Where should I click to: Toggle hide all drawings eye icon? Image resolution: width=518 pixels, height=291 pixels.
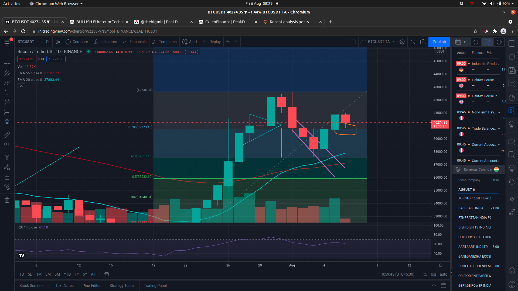[x=7, y=186]
